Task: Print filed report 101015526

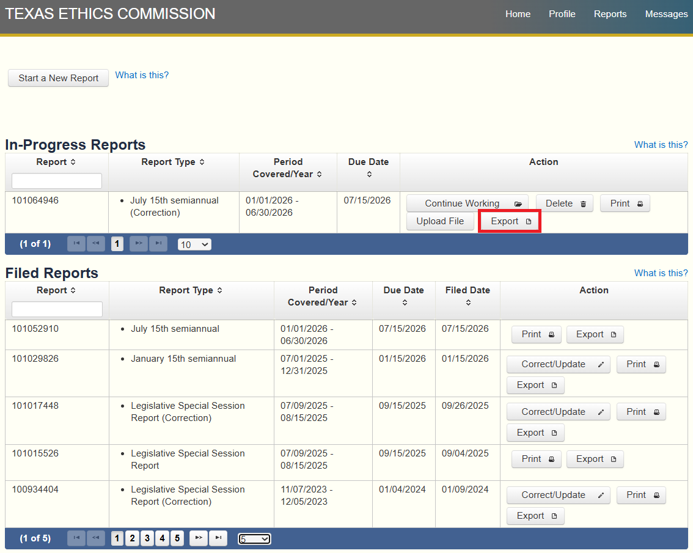Action: [x=536, y=459]
